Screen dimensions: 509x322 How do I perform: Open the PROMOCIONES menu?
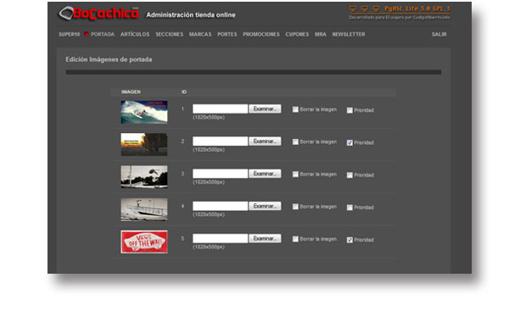[261, 35]
